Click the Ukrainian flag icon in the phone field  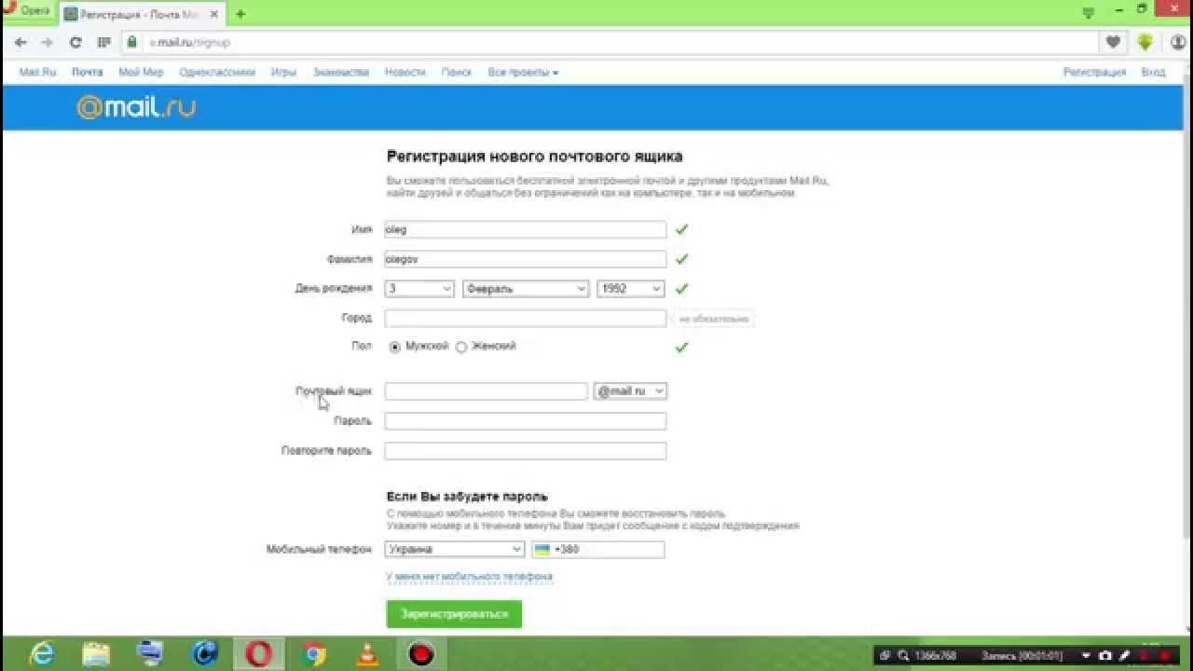542,550
